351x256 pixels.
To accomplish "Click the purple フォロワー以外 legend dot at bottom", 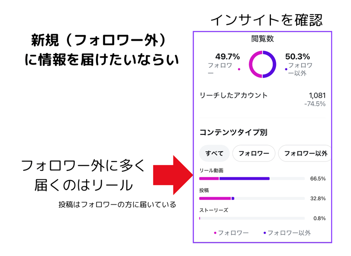I will [265, 233].
